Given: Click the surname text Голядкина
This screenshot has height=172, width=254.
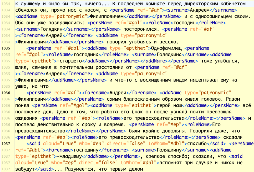Looking at the screenshot, I should (172, 54).
